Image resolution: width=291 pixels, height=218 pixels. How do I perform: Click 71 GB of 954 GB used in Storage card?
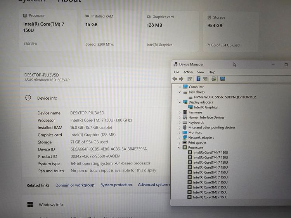223,45
